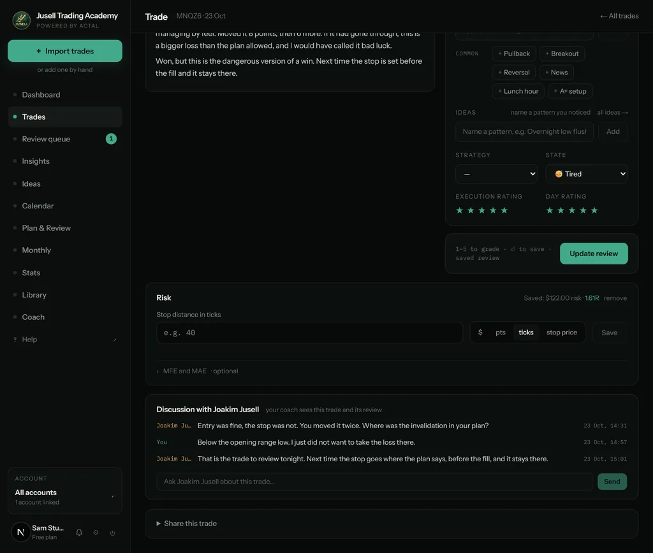Toggle the Breakout tag
The height and width of the screenshot is (553, 653).
pos(562,54)
